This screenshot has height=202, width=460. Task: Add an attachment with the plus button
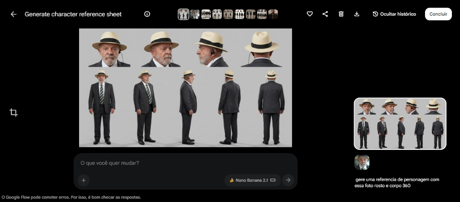(x=84, y=180)
